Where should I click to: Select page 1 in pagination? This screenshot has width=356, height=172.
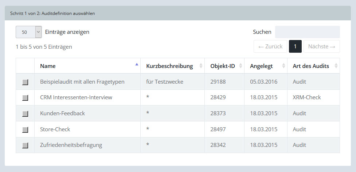(x=295, y=47)
